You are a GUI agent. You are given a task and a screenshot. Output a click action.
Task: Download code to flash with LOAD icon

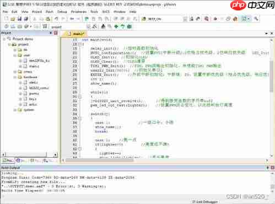tap(45, 26)
